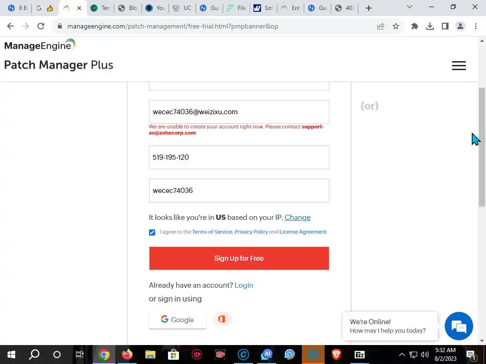
Task: Open the notification center icon
Action: coord(471,355)
